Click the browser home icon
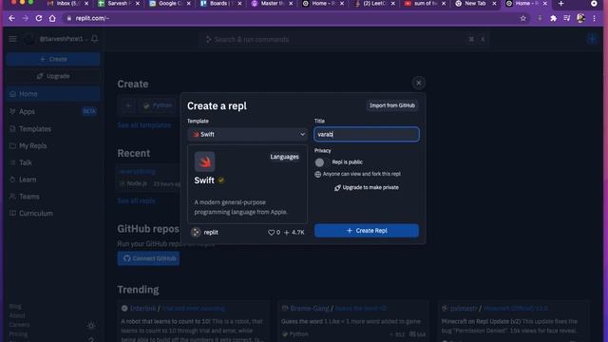 coord(52,18)
